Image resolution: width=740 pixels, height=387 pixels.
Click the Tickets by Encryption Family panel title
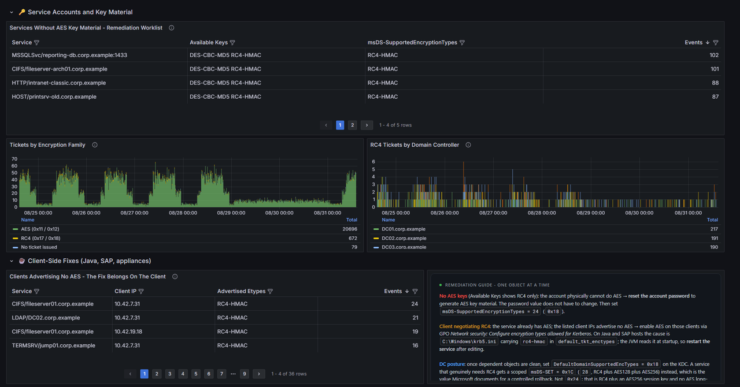pos(47,145)
